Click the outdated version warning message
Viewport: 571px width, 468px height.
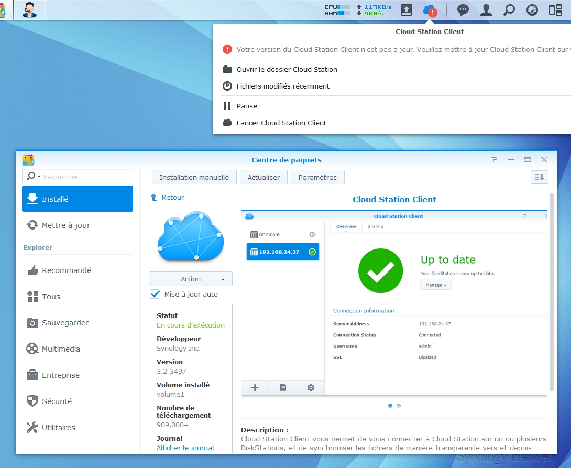(x=396, y=49)
